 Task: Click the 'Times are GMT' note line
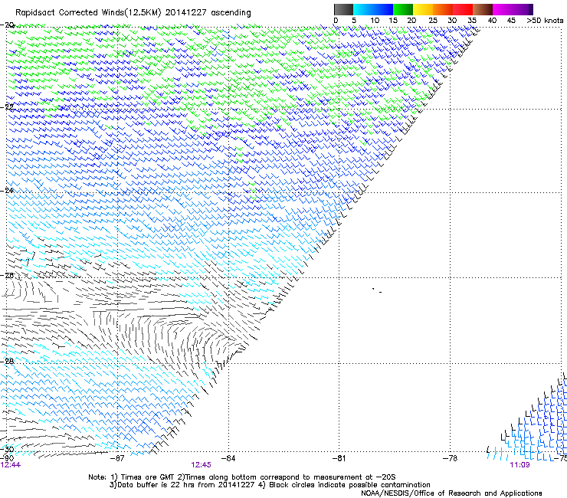pyautogui.click(x=242, y=477)
